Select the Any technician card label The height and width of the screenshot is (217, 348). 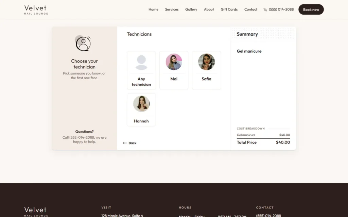(141, 82)
